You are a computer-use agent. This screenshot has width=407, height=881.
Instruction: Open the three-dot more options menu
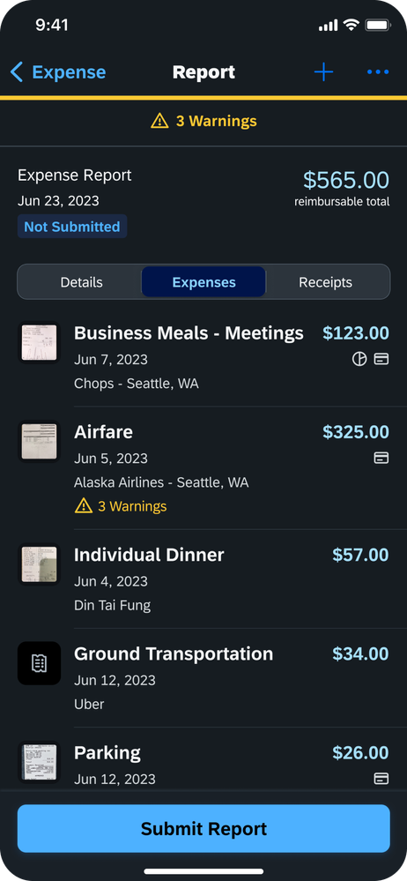point(378,72)
